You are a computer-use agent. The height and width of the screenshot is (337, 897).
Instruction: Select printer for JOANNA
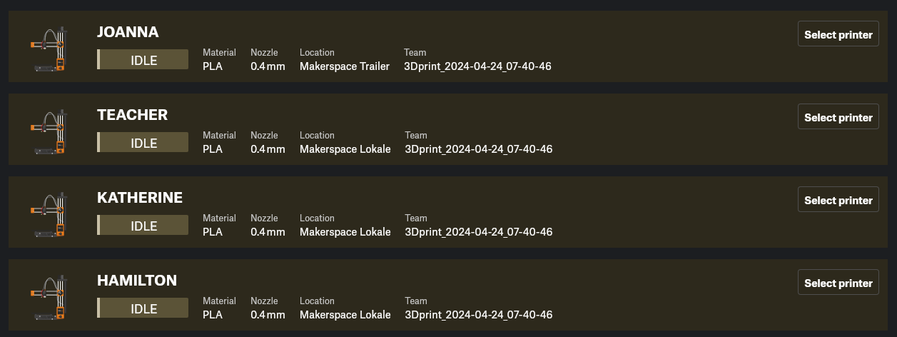tap(838, 34)
